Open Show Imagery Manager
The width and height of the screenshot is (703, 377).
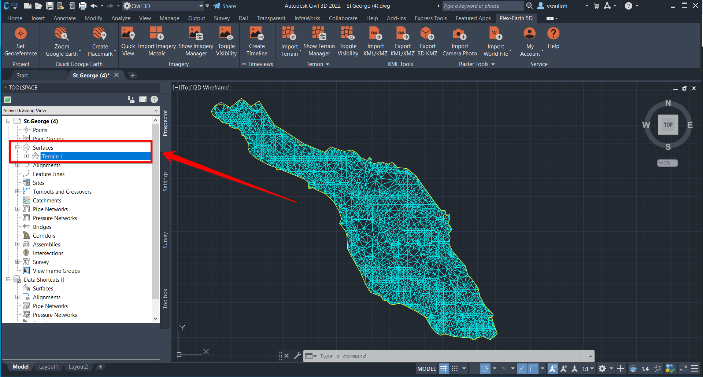tap(196, 41)
